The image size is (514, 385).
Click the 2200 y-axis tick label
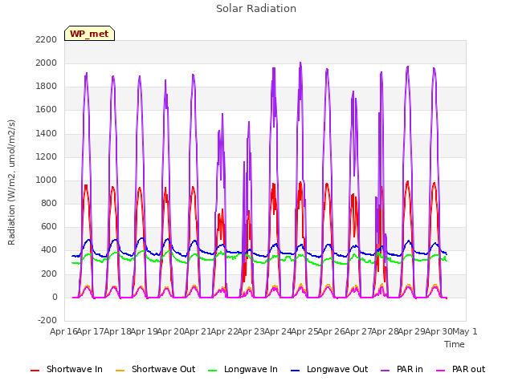(47, 39)
